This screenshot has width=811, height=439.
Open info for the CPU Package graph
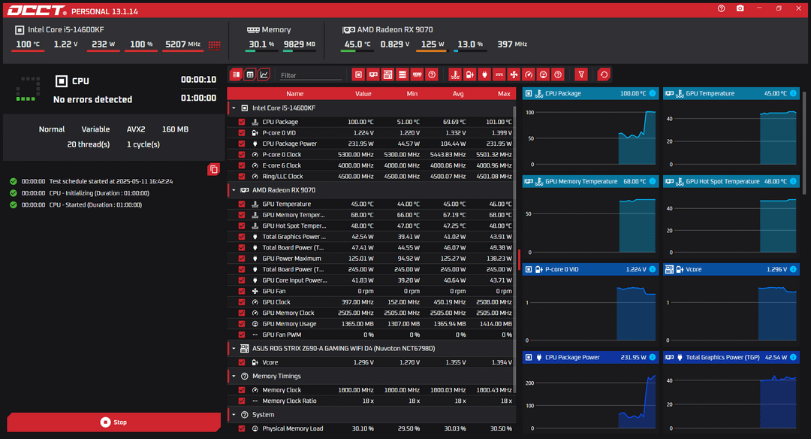coord(653,93)
